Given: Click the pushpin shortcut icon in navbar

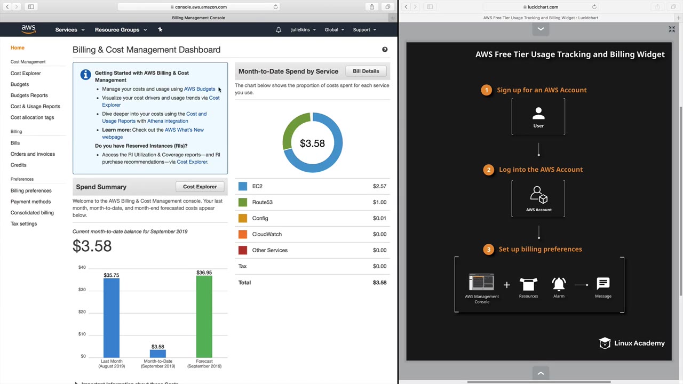Looking at the screenshot, I should pyautogui.click(x=160, y=30).
